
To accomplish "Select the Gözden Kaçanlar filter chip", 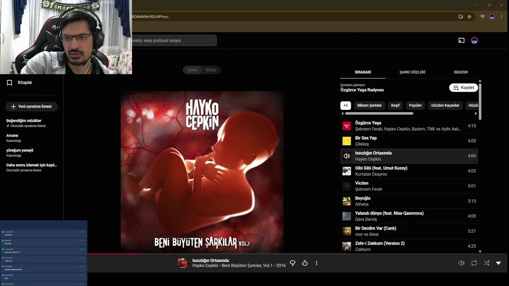I will (x=445, y=106).
